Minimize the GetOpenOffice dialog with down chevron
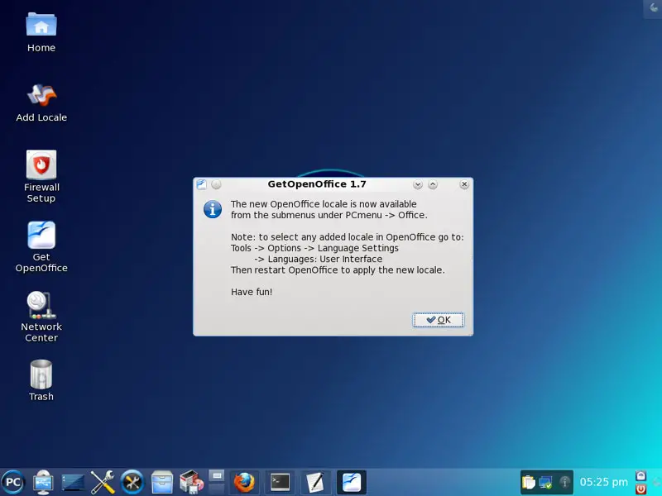Screen dimensions: 662x496 click(418, 184)
